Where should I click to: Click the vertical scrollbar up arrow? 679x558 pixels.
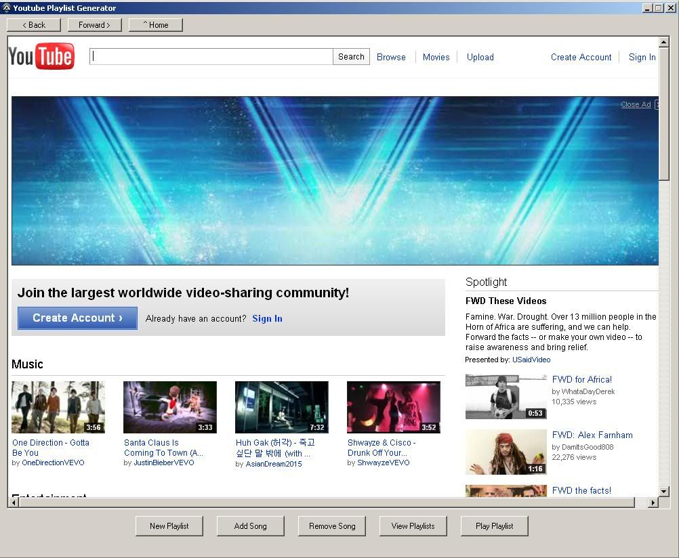pyautogui.click(x=664, y=42)
